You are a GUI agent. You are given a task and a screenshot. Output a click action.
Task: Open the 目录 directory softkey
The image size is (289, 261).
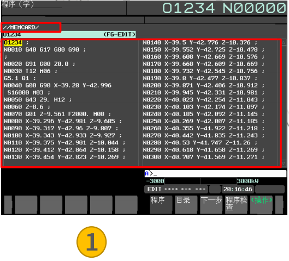[x=186, y=204]
